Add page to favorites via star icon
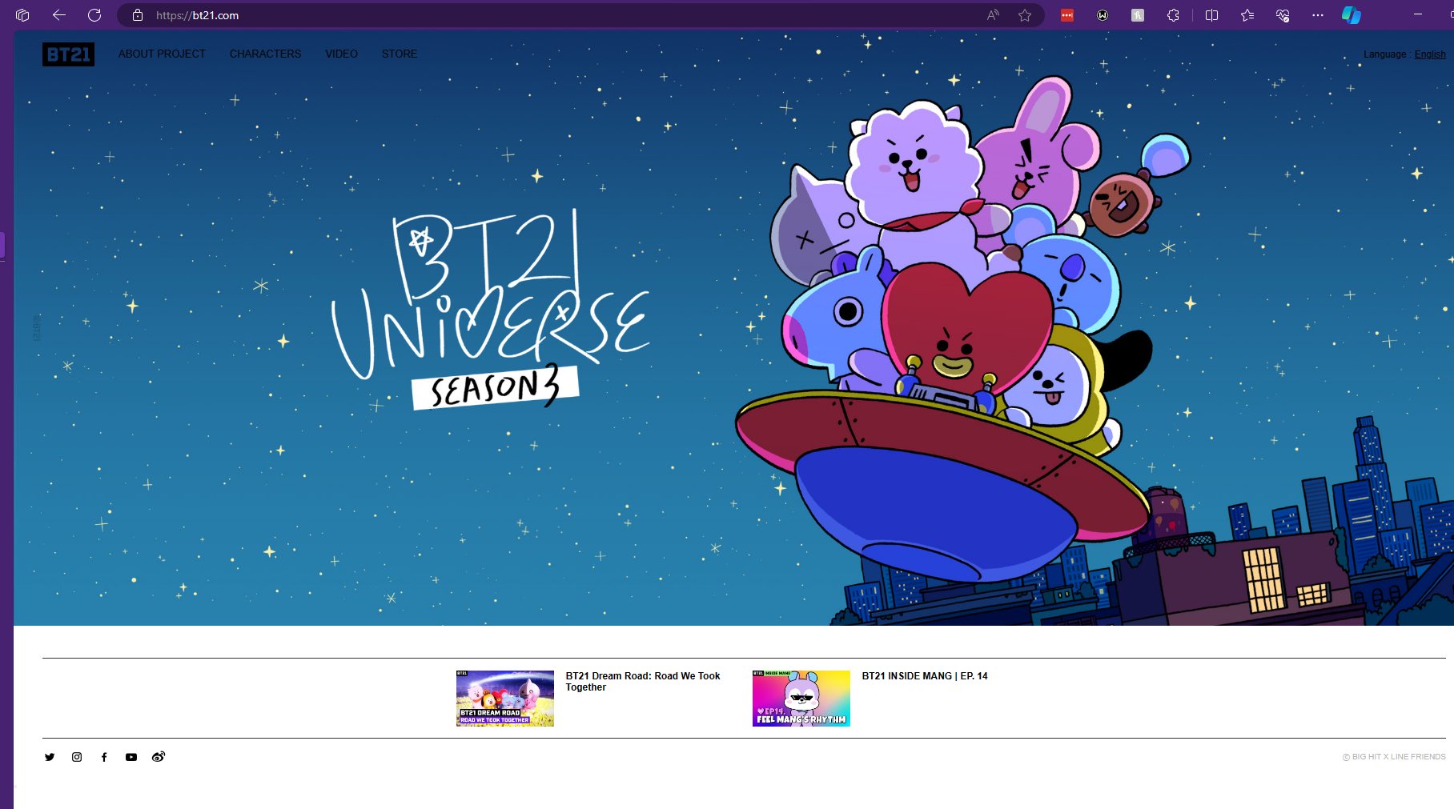This screenshot has width=1454, height=809. pyautogui.click(x=1024, y=14)
